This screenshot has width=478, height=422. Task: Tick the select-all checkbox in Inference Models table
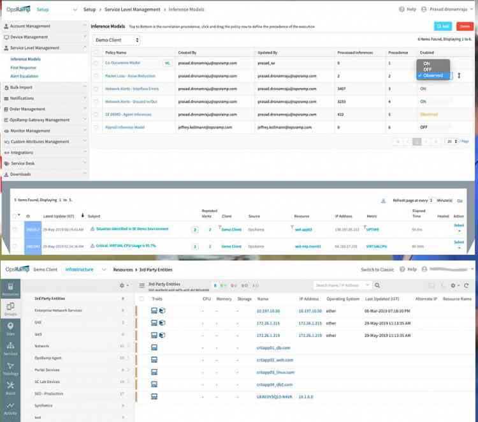click(x=96, y=52)
